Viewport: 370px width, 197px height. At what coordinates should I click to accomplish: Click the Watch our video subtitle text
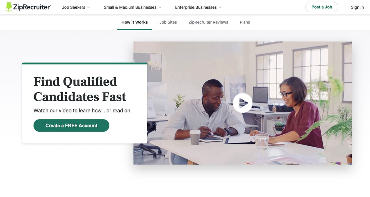tap(82, 111)
